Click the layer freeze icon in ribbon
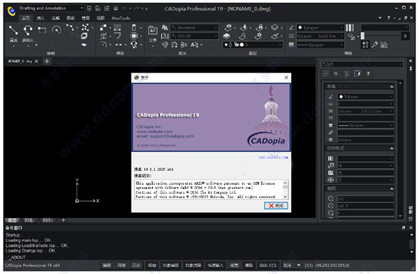The image size is (419, 274). pyautogui.click(x=244, y=27)
